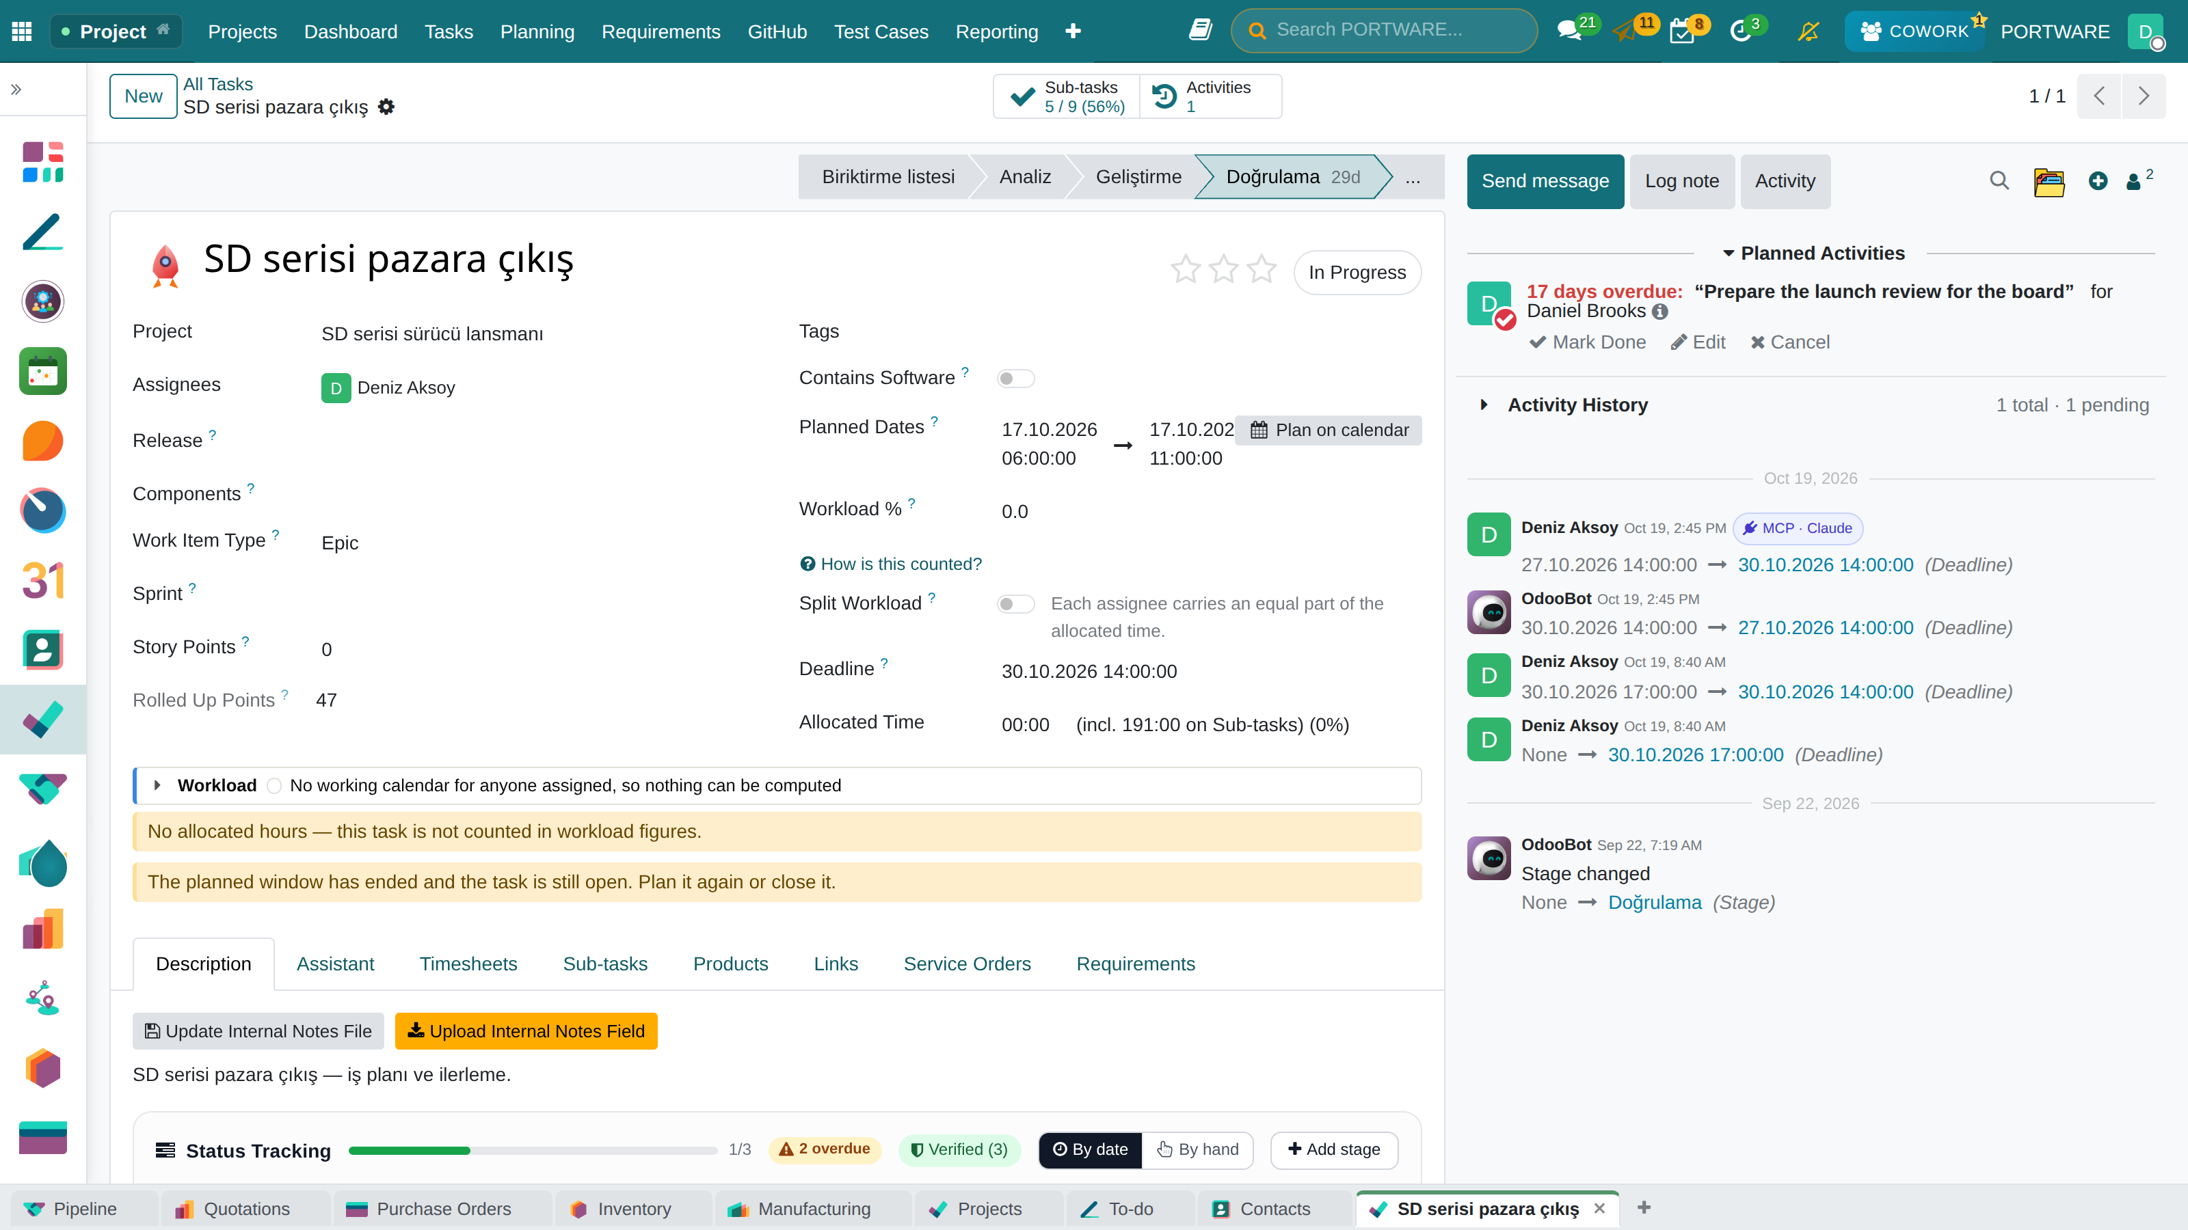Click the Search PORTWARE field

point(1384,31)
